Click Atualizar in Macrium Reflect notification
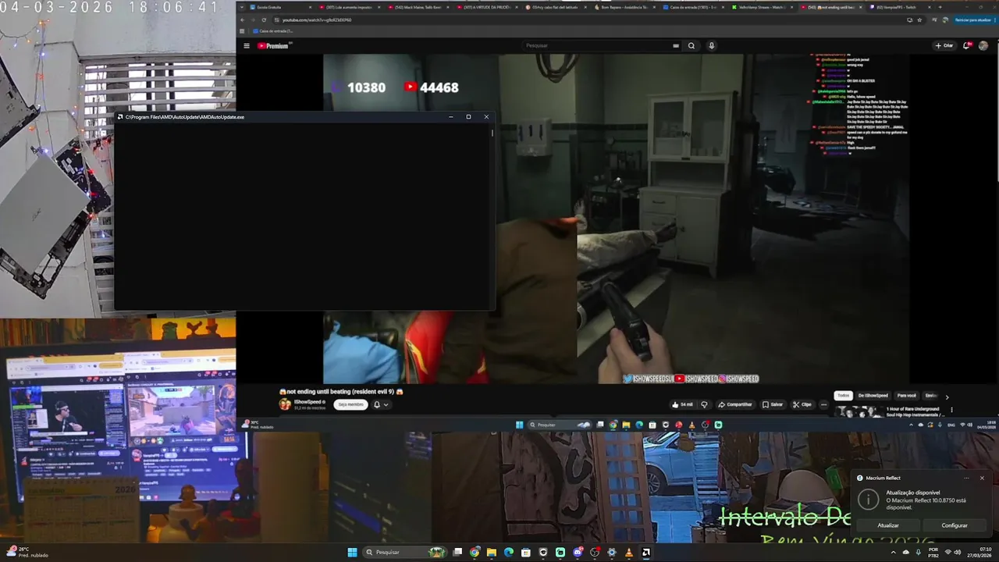 pos(888,525)
